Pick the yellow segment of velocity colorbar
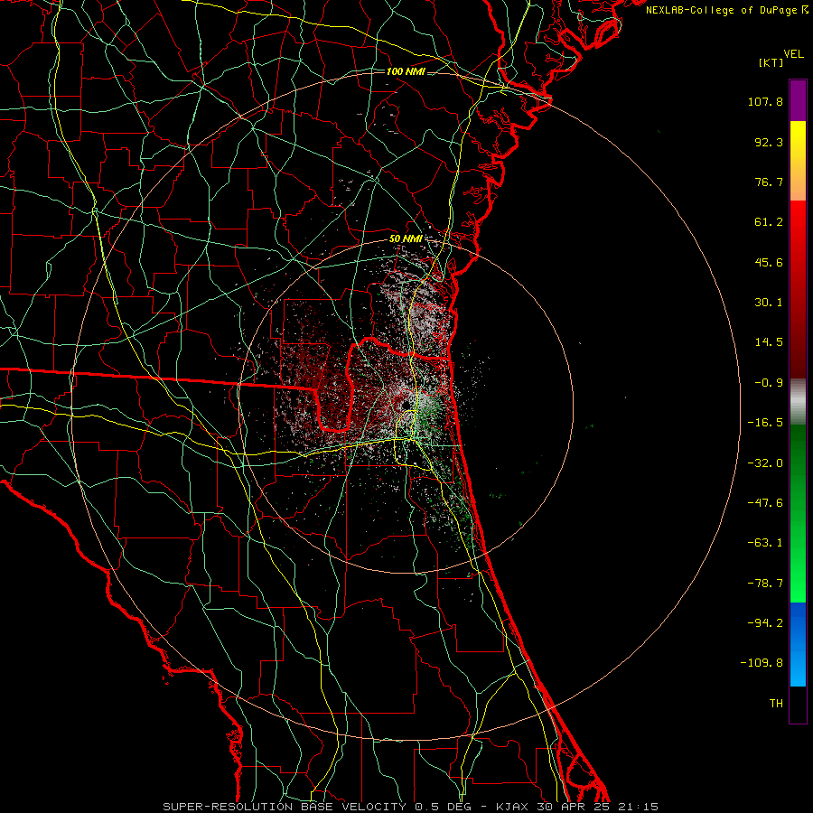The image size is (813, 813). 798,161
